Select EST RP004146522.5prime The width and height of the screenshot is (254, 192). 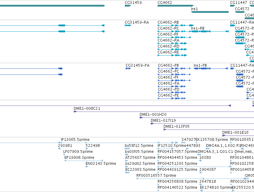(x=178, y=188)
